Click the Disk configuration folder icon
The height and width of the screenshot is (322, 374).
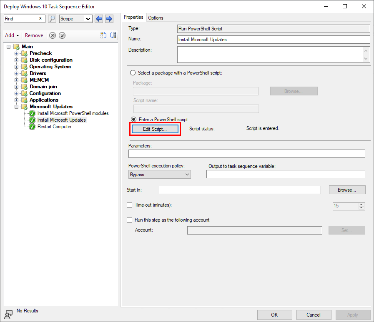pyautogui.click(x=24, y=60)
